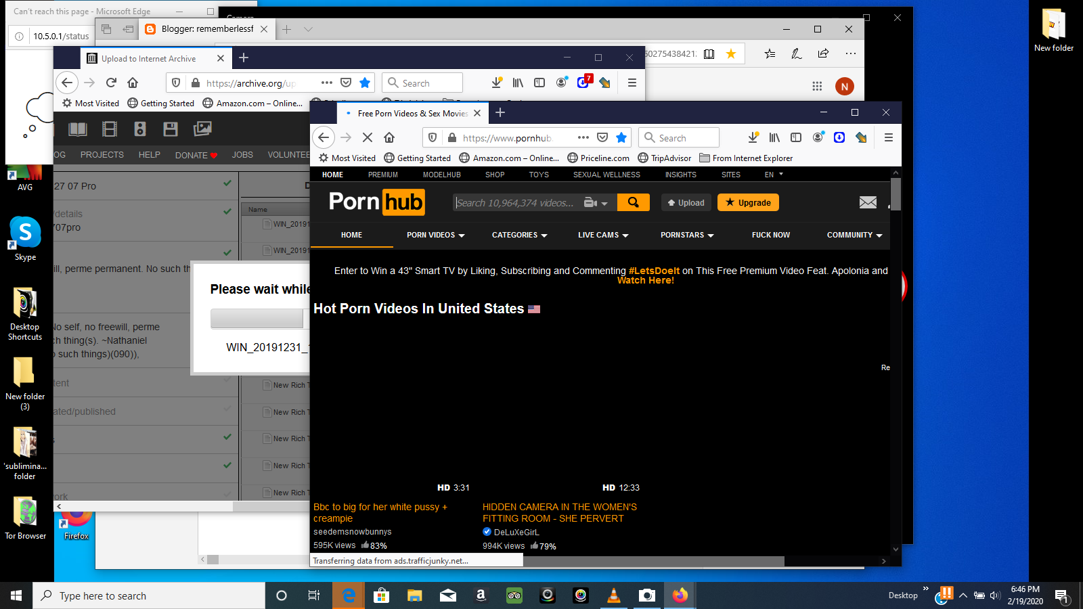Open home page in the front Firefox window

[x=389, y=137]
